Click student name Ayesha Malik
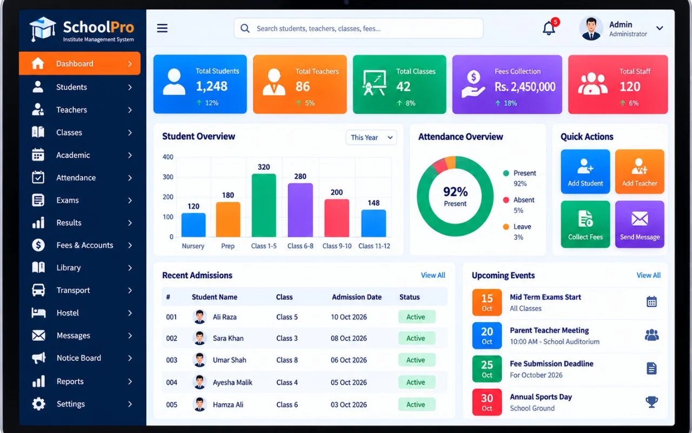The image size is (692, 433). coord(232,382)
